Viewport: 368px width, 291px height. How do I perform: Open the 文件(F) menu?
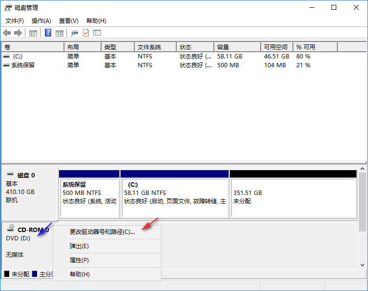pos(15,21)
